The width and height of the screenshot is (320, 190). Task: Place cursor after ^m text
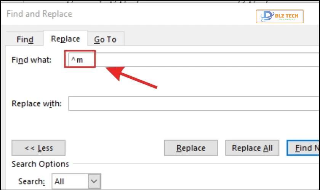[x=84, y=60]
